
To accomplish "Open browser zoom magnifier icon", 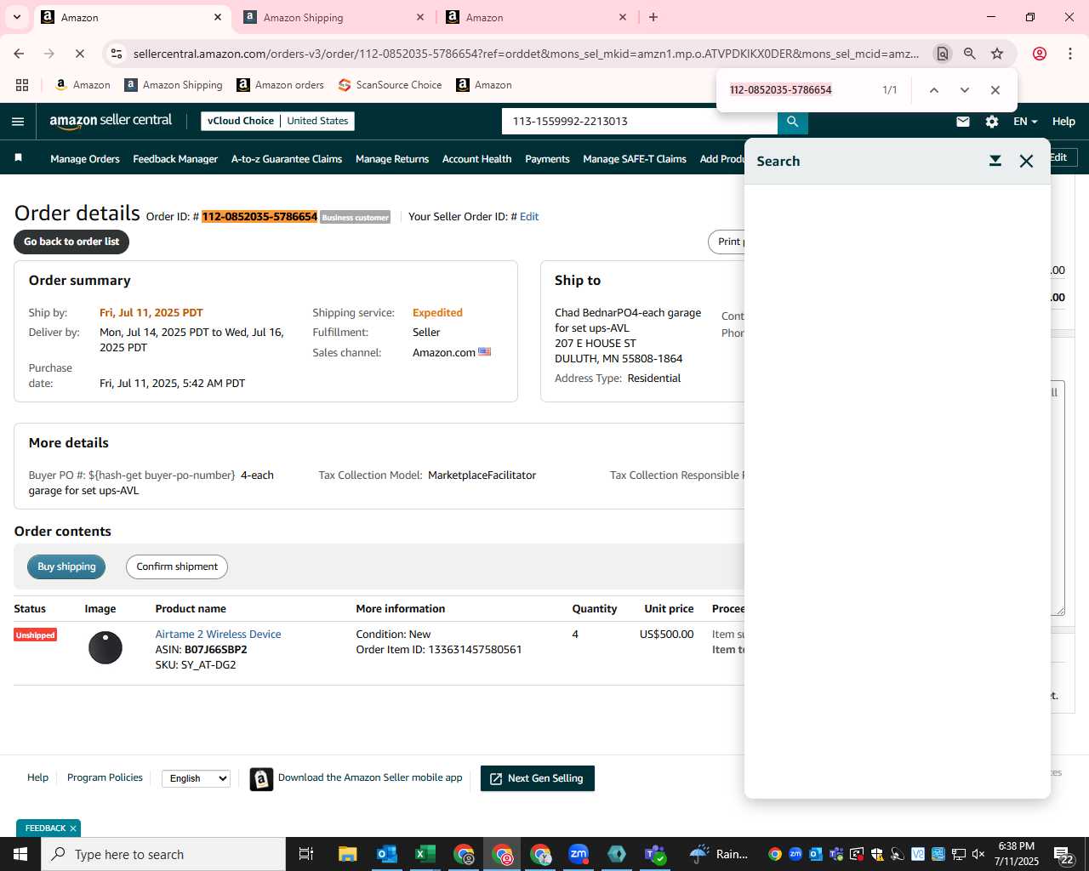I will pyautogui.click(x=969, y=54).
